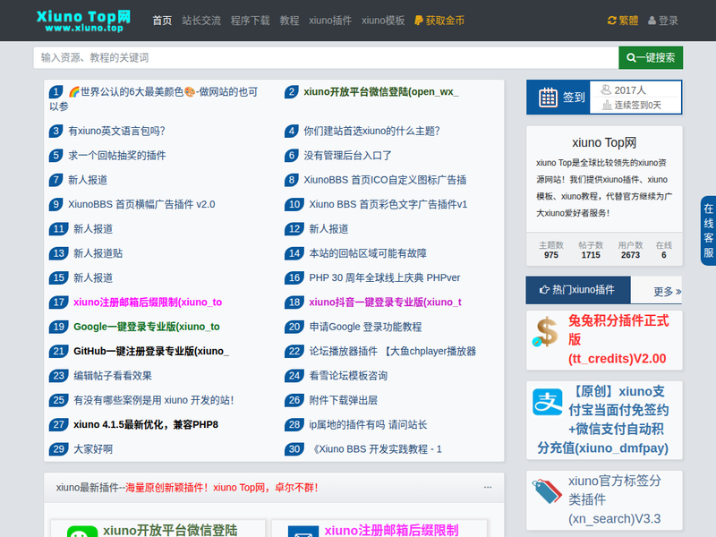Click rank badge number 6
The image size is (716, 537).
click(x=292, y=156)
